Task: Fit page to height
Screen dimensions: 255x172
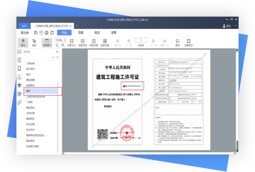Action: point(94,43)
